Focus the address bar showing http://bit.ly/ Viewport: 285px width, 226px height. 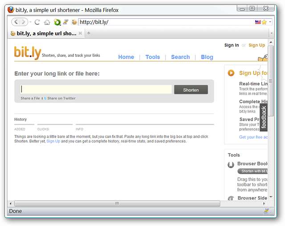click(x=166, y=22)
